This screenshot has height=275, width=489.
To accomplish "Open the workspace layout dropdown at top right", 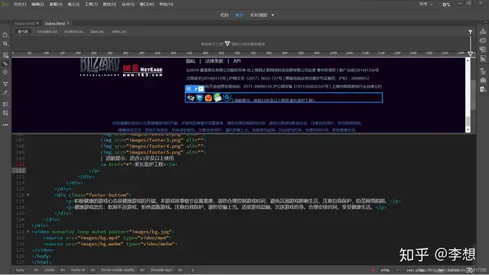I will [426, 4].
